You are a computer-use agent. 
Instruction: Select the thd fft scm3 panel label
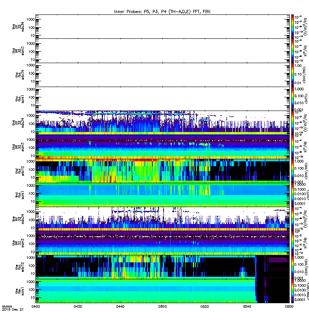[x=18, y=147]
